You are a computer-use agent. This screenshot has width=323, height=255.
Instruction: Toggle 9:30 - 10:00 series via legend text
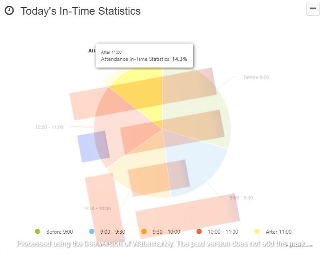pos(166,231)
